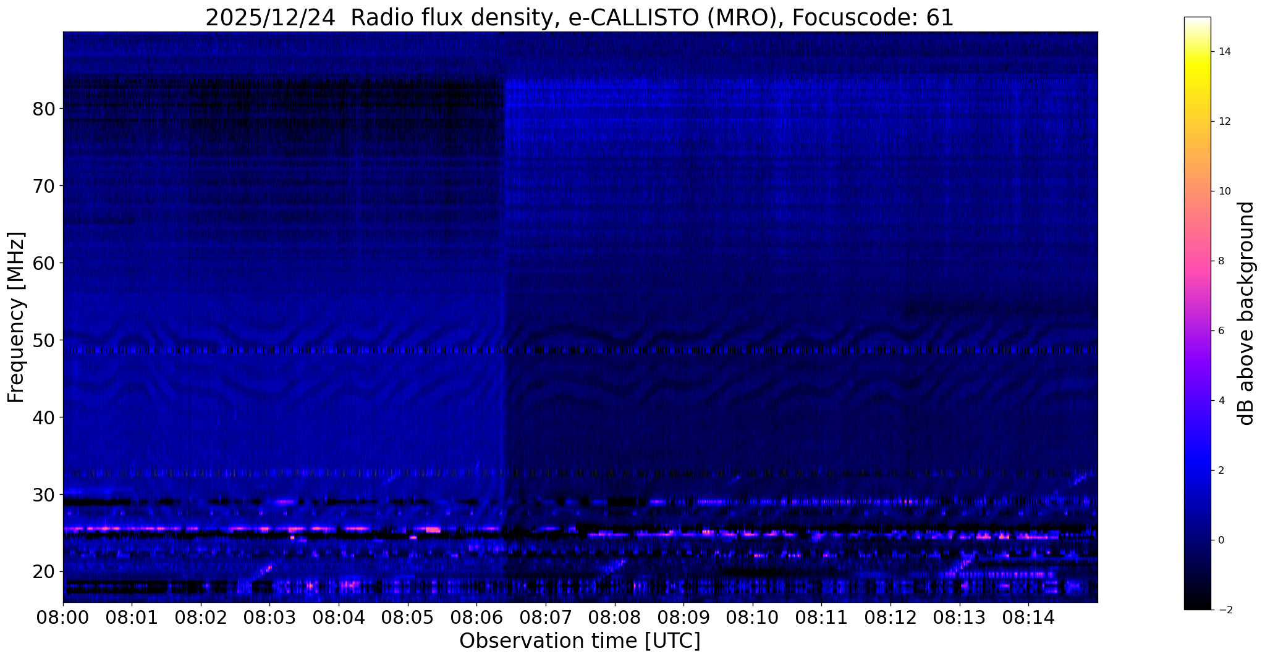
Task: Click the 08:13 time tick label
Action: point(960,618)
